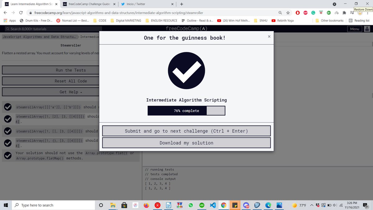Open the Rebirth Yoga bookmark
Viewport: 373px width, 210px height.
(283, 21)
